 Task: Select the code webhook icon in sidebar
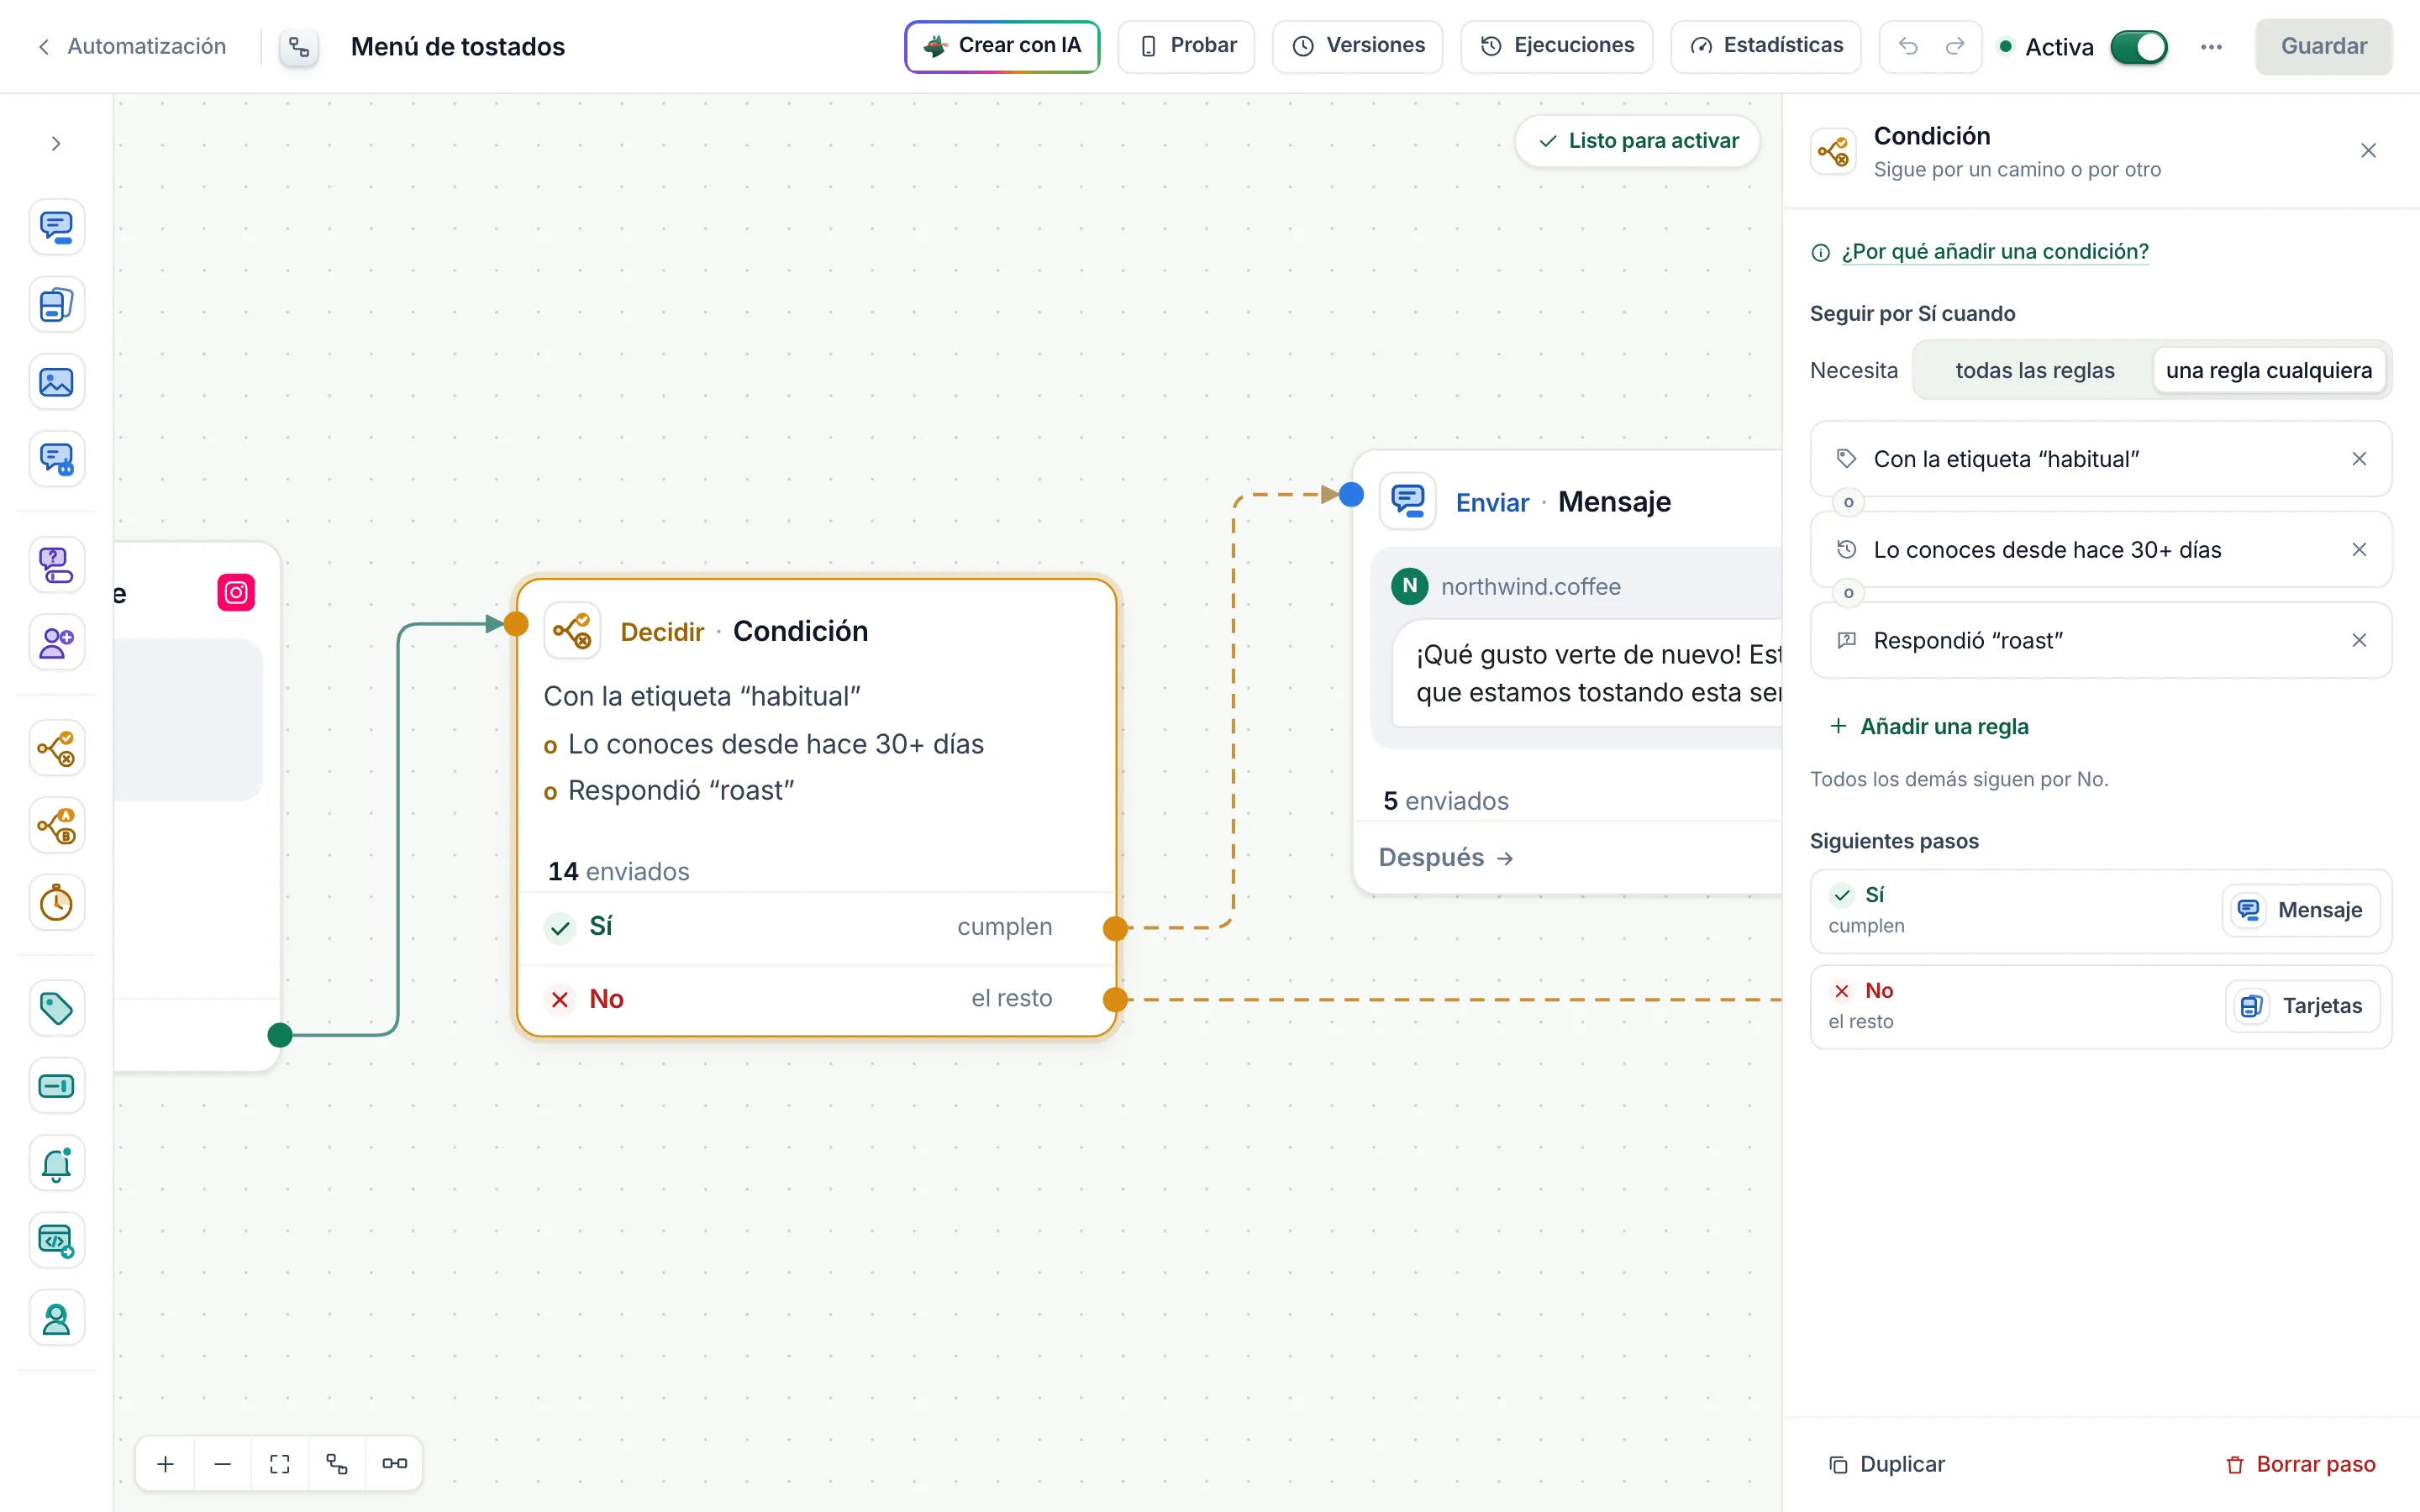[x=56, y=1241]
